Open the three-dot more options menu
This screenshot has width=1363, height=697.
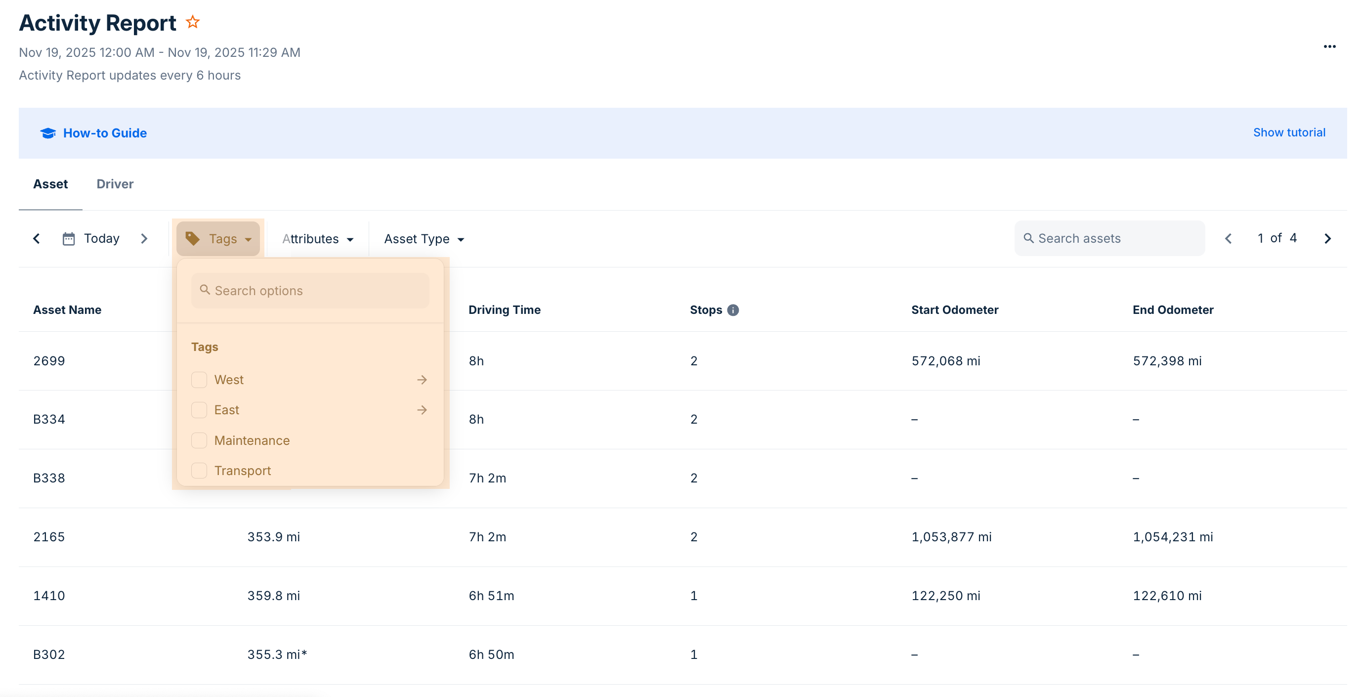(x=1329, y=46)
